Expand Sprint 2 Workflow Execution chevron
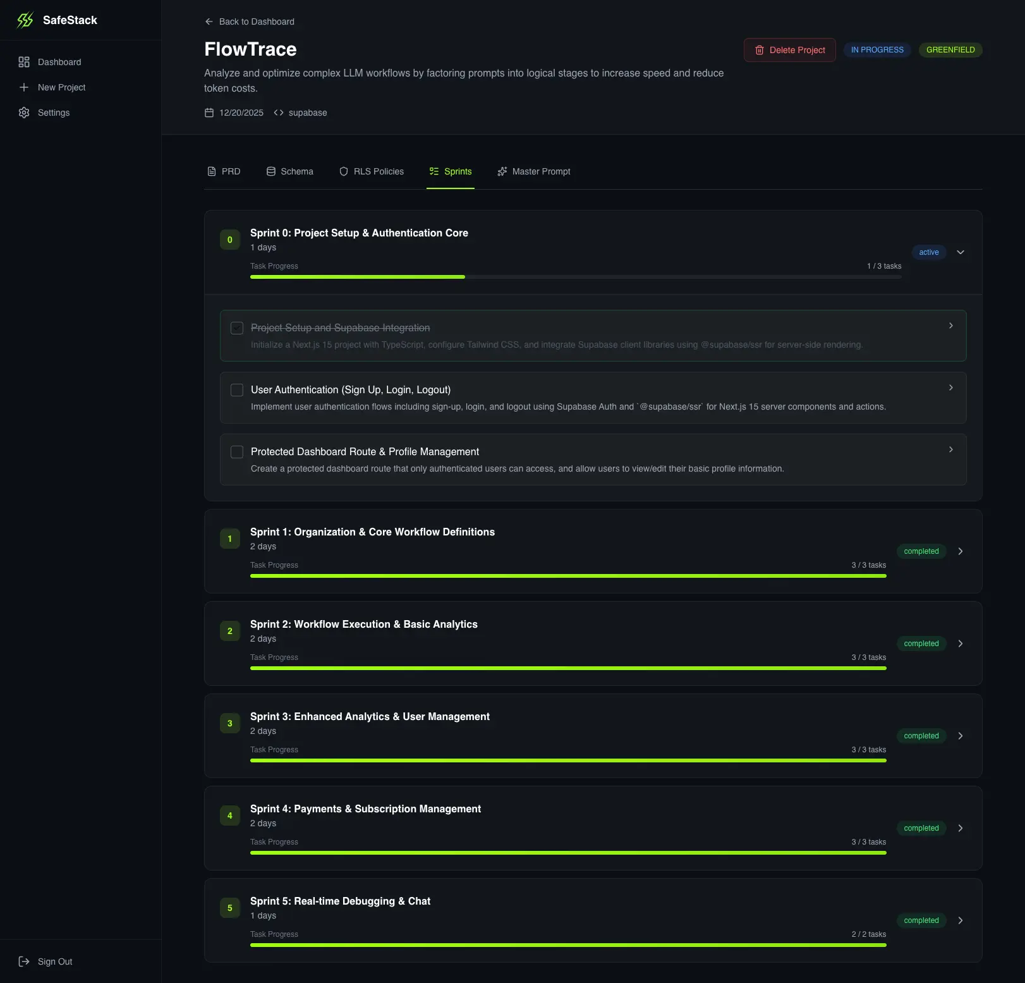Screen dimensions: 1025x983 pyautogui.click(x=961, y=644)
